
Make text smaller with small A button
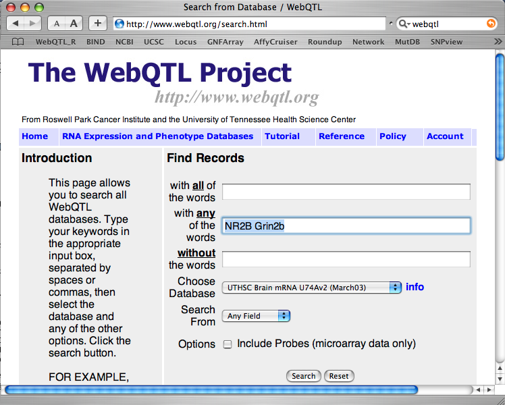coord(57,24)
